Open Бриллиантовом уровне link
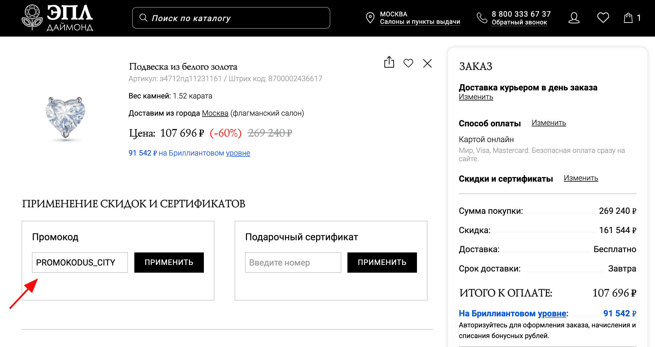The image size is (655, 347). (x=237, y=153)
